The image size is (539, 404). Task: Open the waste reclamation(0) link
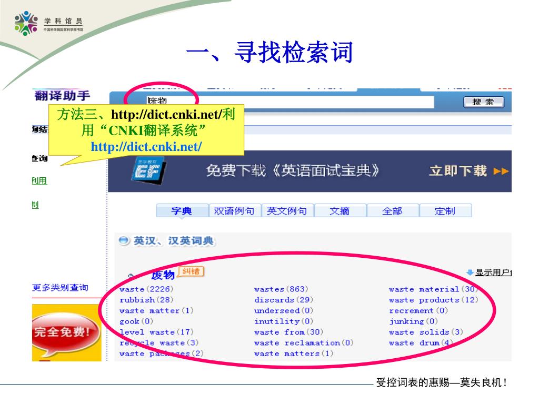click(304, 343)
